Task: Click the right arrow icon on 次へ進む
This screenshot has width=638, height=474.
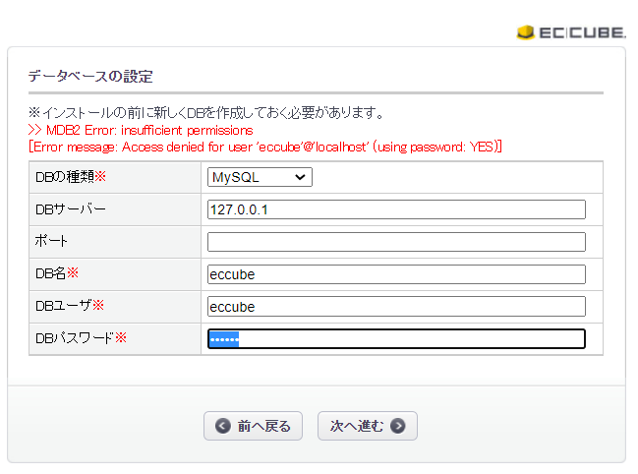Action: 397,426
